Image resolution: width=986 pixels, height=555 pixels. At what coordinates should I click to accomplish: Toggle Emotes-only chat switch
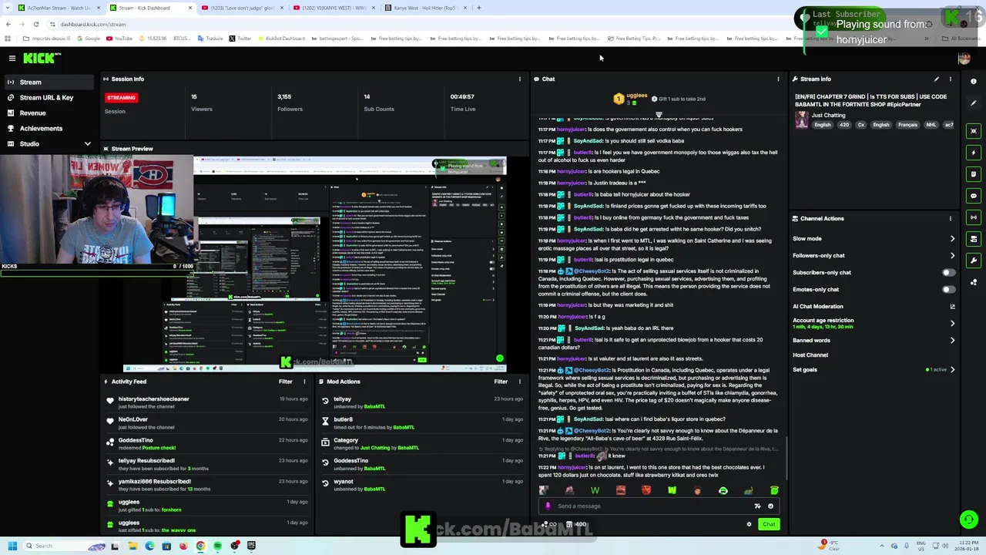(x=948, y=289)
